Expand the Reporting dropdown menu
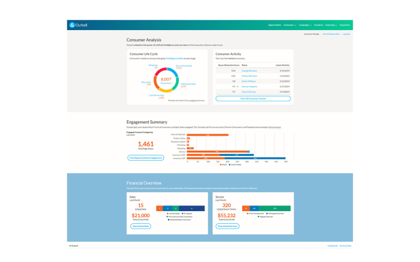The height and width of the screenshot is (262, 420). 332,25
